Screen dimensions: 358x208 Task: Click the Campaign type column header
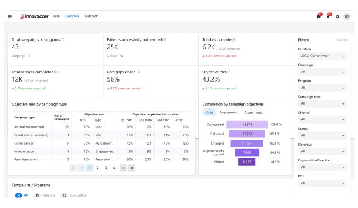(24, 117)
